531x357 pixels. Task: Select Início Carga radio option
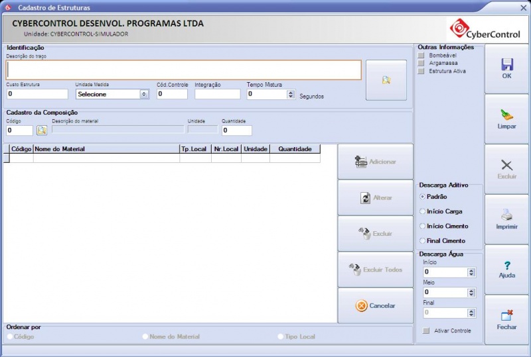[x=422, y=211]
